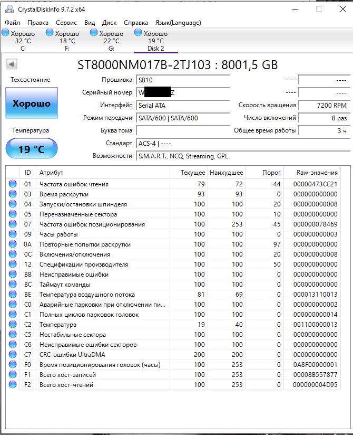Click the Прошивка field showing SB10
This screenshot has width=353, height=435.
point(183,80)
